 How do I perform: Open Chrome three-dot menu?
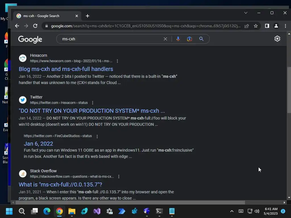coord(285,26)
